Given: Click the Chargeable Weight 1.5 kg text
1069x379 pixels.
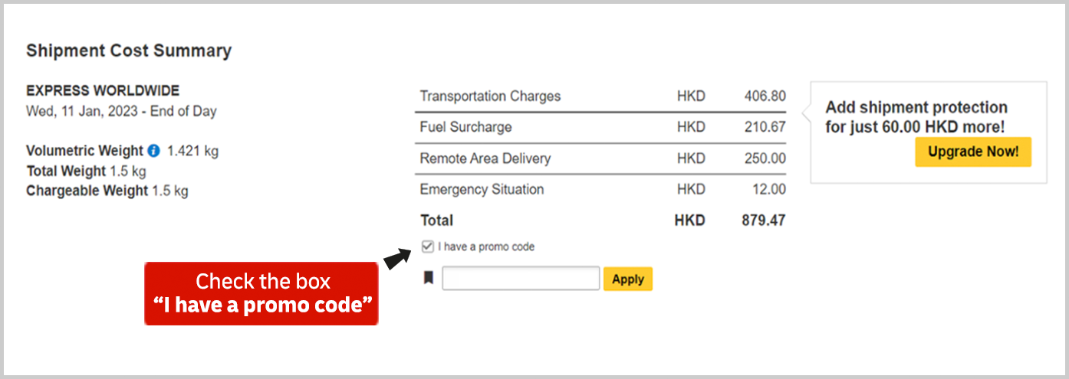Looking at the screenshot, I should click(x=107, y=191).
